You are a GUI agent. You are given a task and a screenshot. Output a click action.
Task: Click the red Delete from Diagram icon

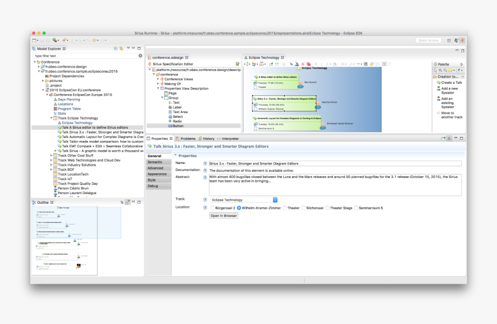click(x=303, y=64)
